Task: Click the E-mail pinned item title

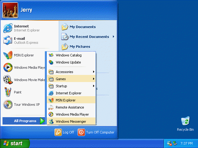Action: click(x=19, y=39)
